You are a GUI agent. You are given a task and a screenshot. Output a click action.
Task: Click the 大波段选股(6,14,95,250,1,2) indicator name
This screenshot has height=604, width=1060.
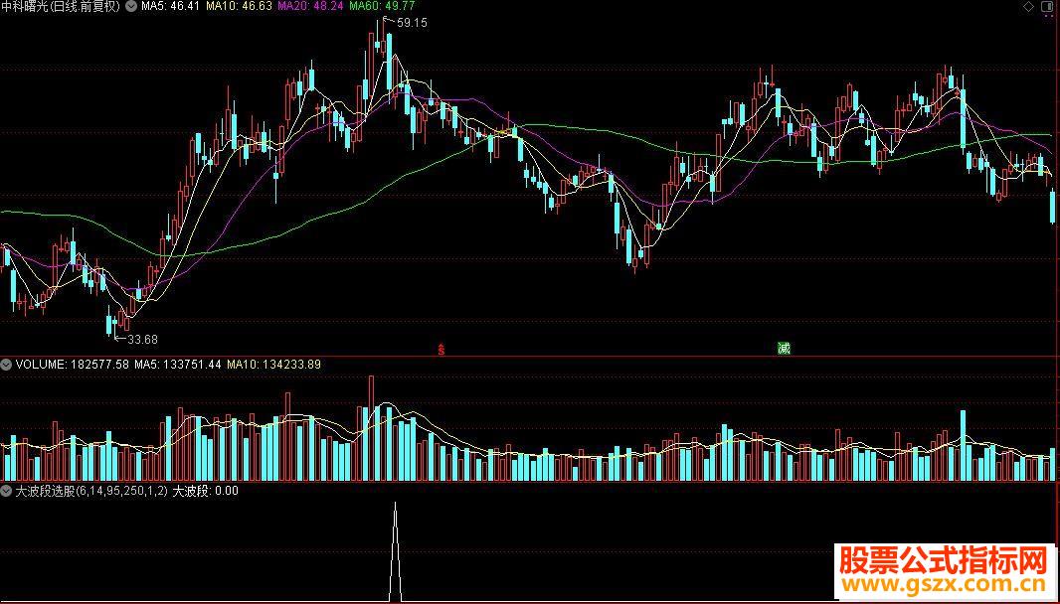(91, 491)
